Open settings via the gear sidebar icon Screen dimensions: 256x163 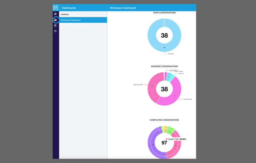55,26
